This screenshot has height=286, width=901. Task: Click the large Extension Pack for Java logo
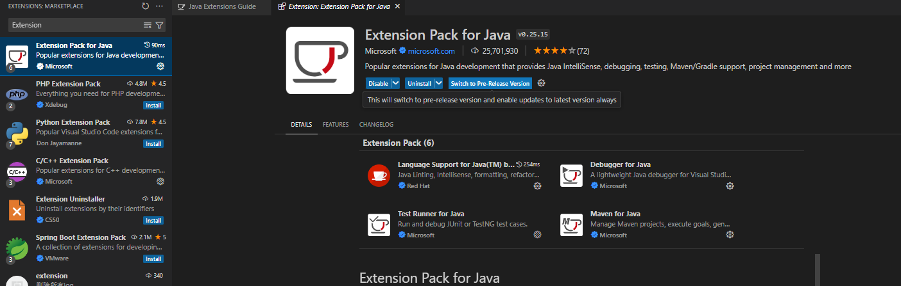[320, 60]
